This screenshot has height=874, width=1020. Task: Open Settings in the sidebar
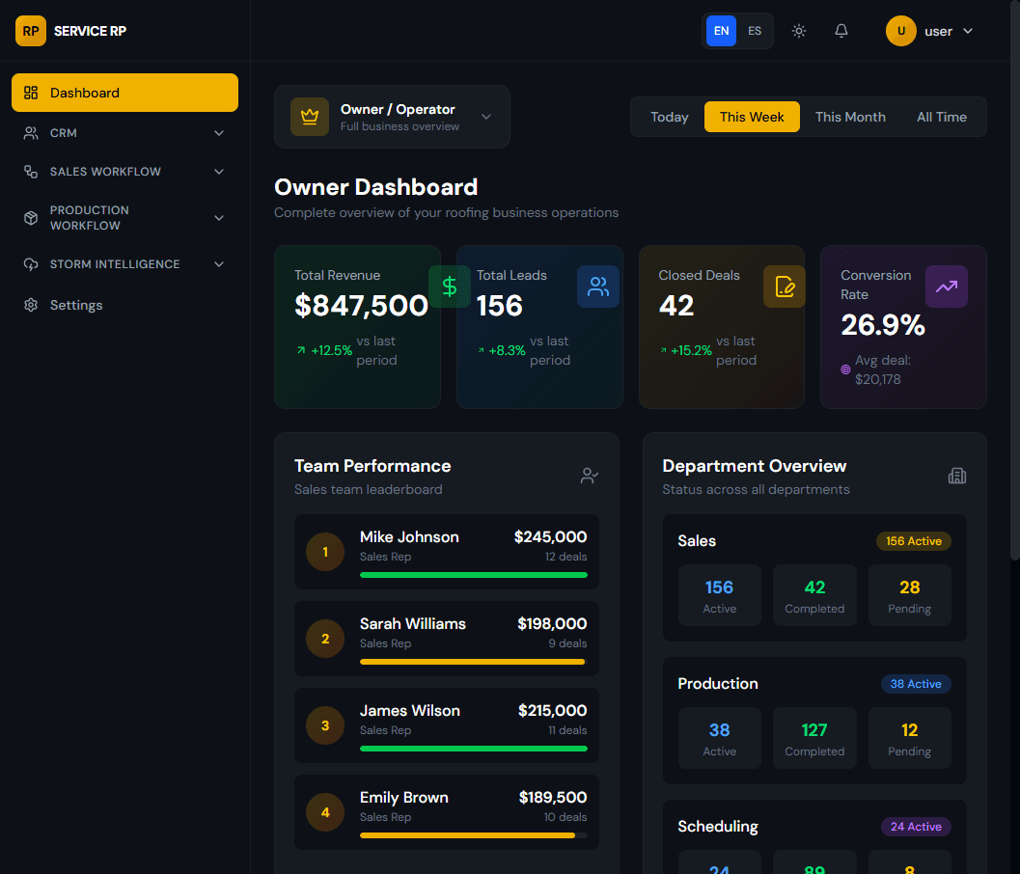(75, 305)
